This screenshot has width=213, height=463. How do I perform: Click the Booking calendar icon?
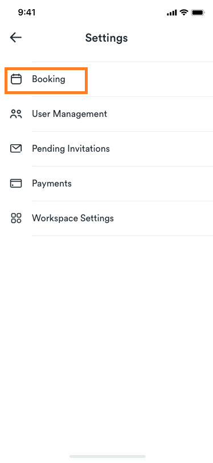(x=16, y=79)
